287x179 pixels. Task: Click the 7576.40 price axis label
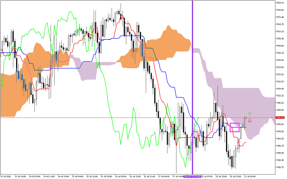280,17
